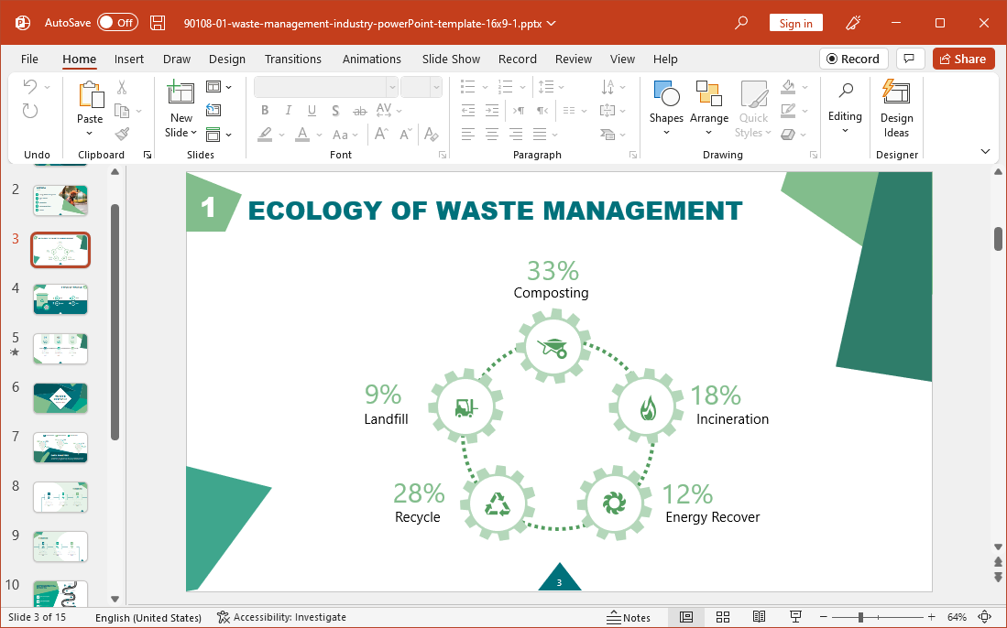Open the Design Ideas pane
The height and width of the screenshot is (628, 1007).
(x=896, y=108)
